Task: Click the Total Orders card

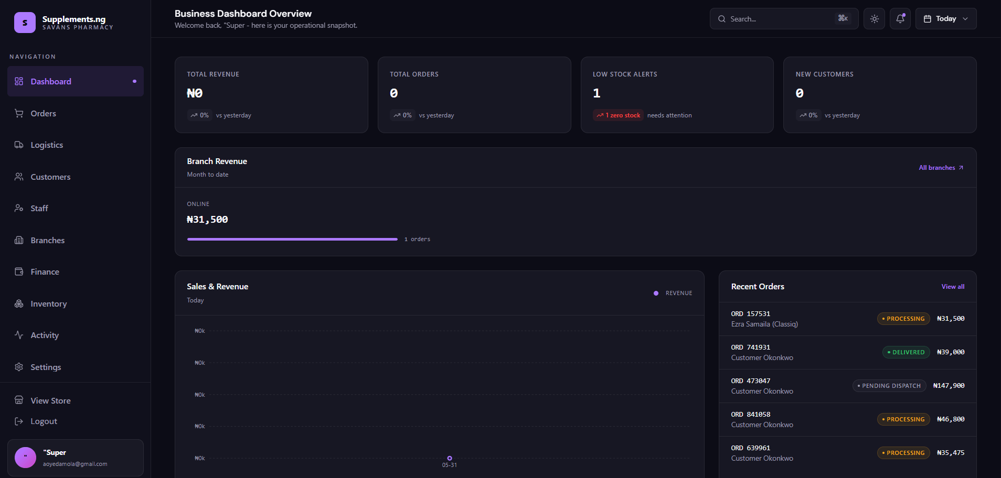Action: click(x=474, y=95)
